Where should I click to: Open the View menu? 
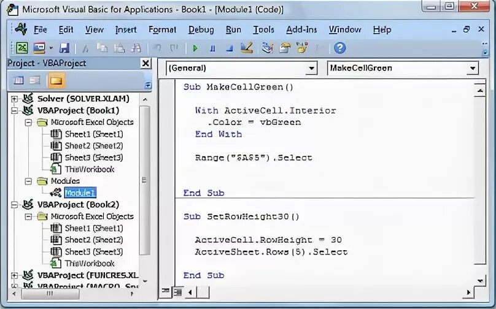pyautogui.click(x=95, y=29)
